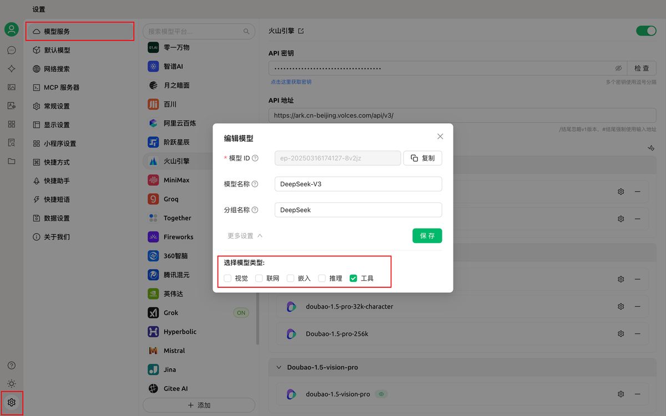Collapse the Doubao-1.5-vision-pro group
Image resolution: width=666 pixels, height=416 pixels.
click(x=279, y=367)
